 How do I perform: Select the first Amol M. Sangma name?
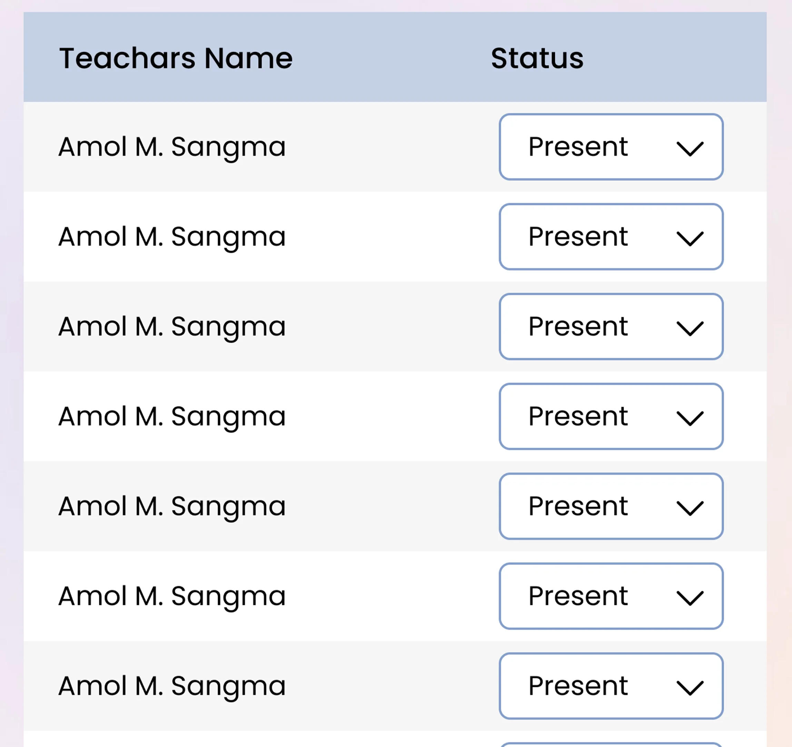coord(172,147)
